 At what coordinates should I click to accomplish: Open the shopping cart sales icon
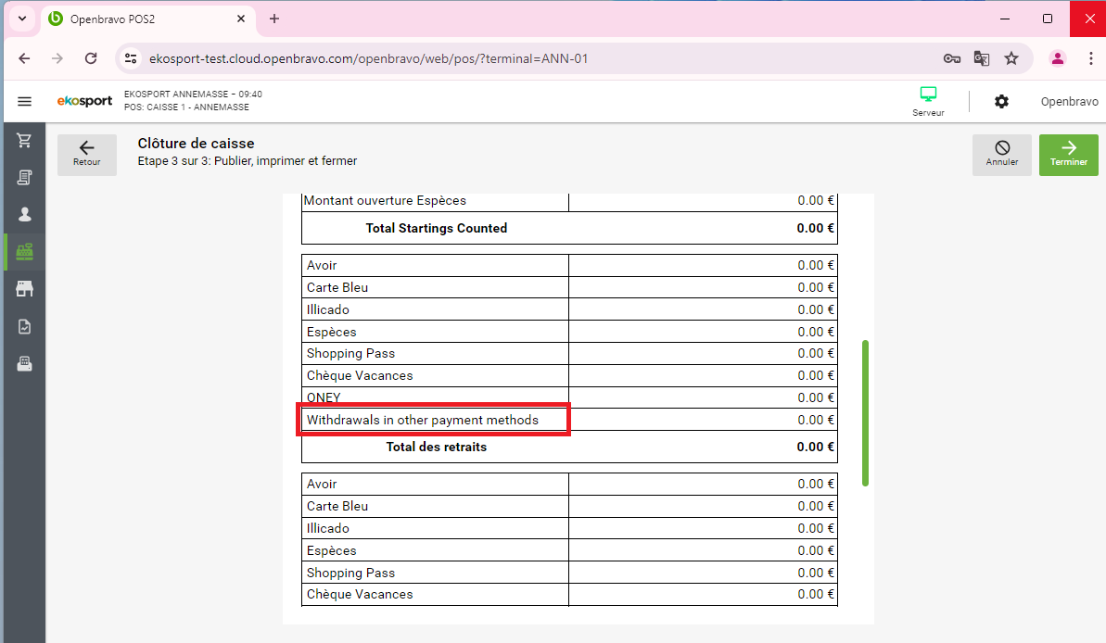coord(24,141)
